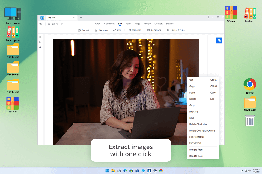Select Flip Horizontal in context menu

click(203, 137)
